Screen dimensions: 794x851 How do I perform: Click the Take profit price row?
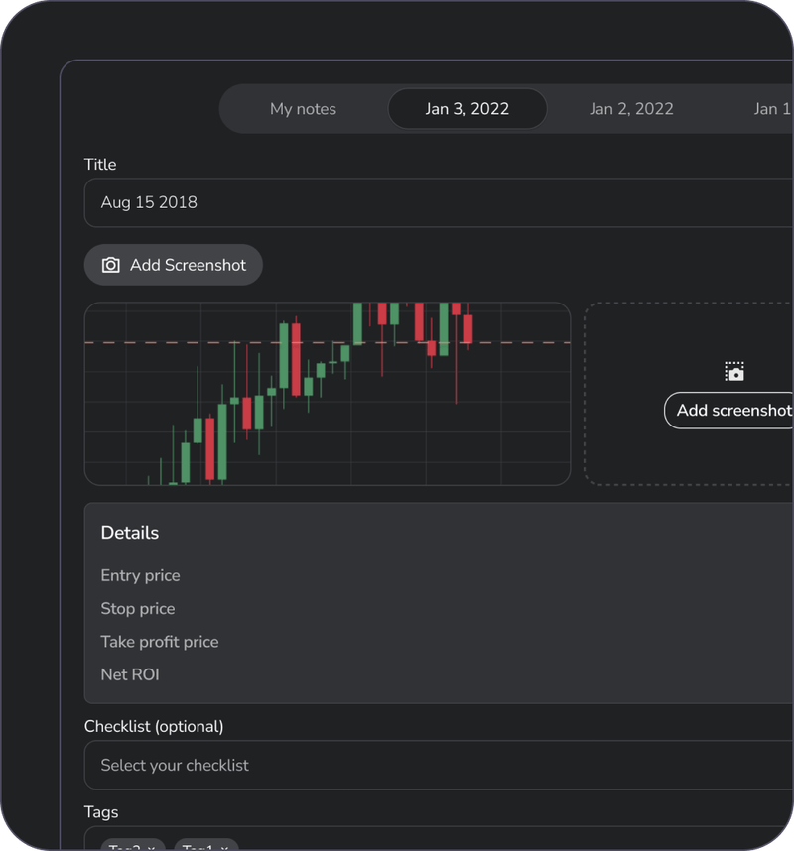tap(160, 642)
